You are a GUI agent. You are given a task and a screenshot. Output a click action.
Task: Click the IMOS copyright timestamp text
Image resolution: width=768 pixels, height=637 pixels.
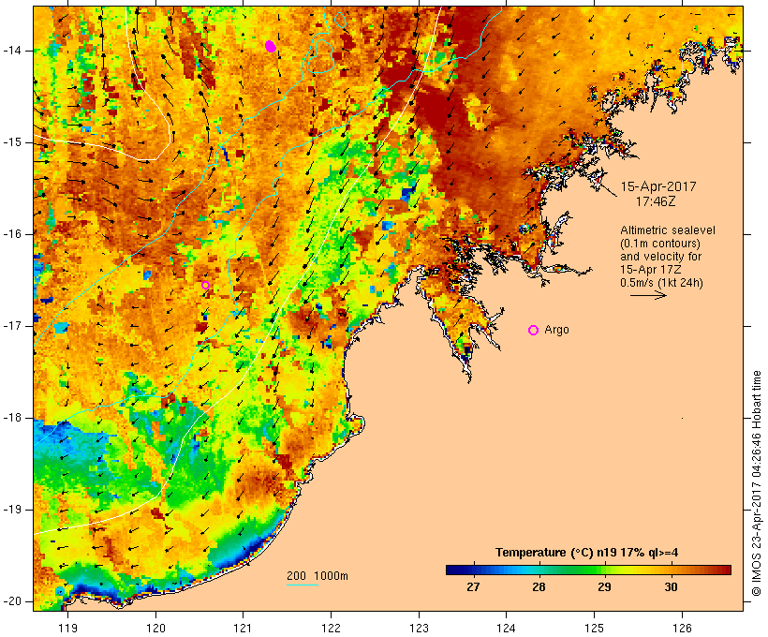[x=756, y=483]
